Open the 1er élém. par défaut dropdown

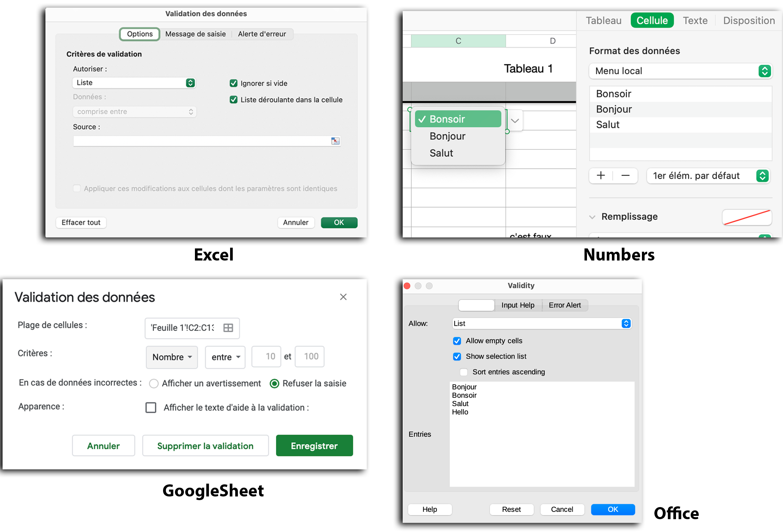coord(708,176)
